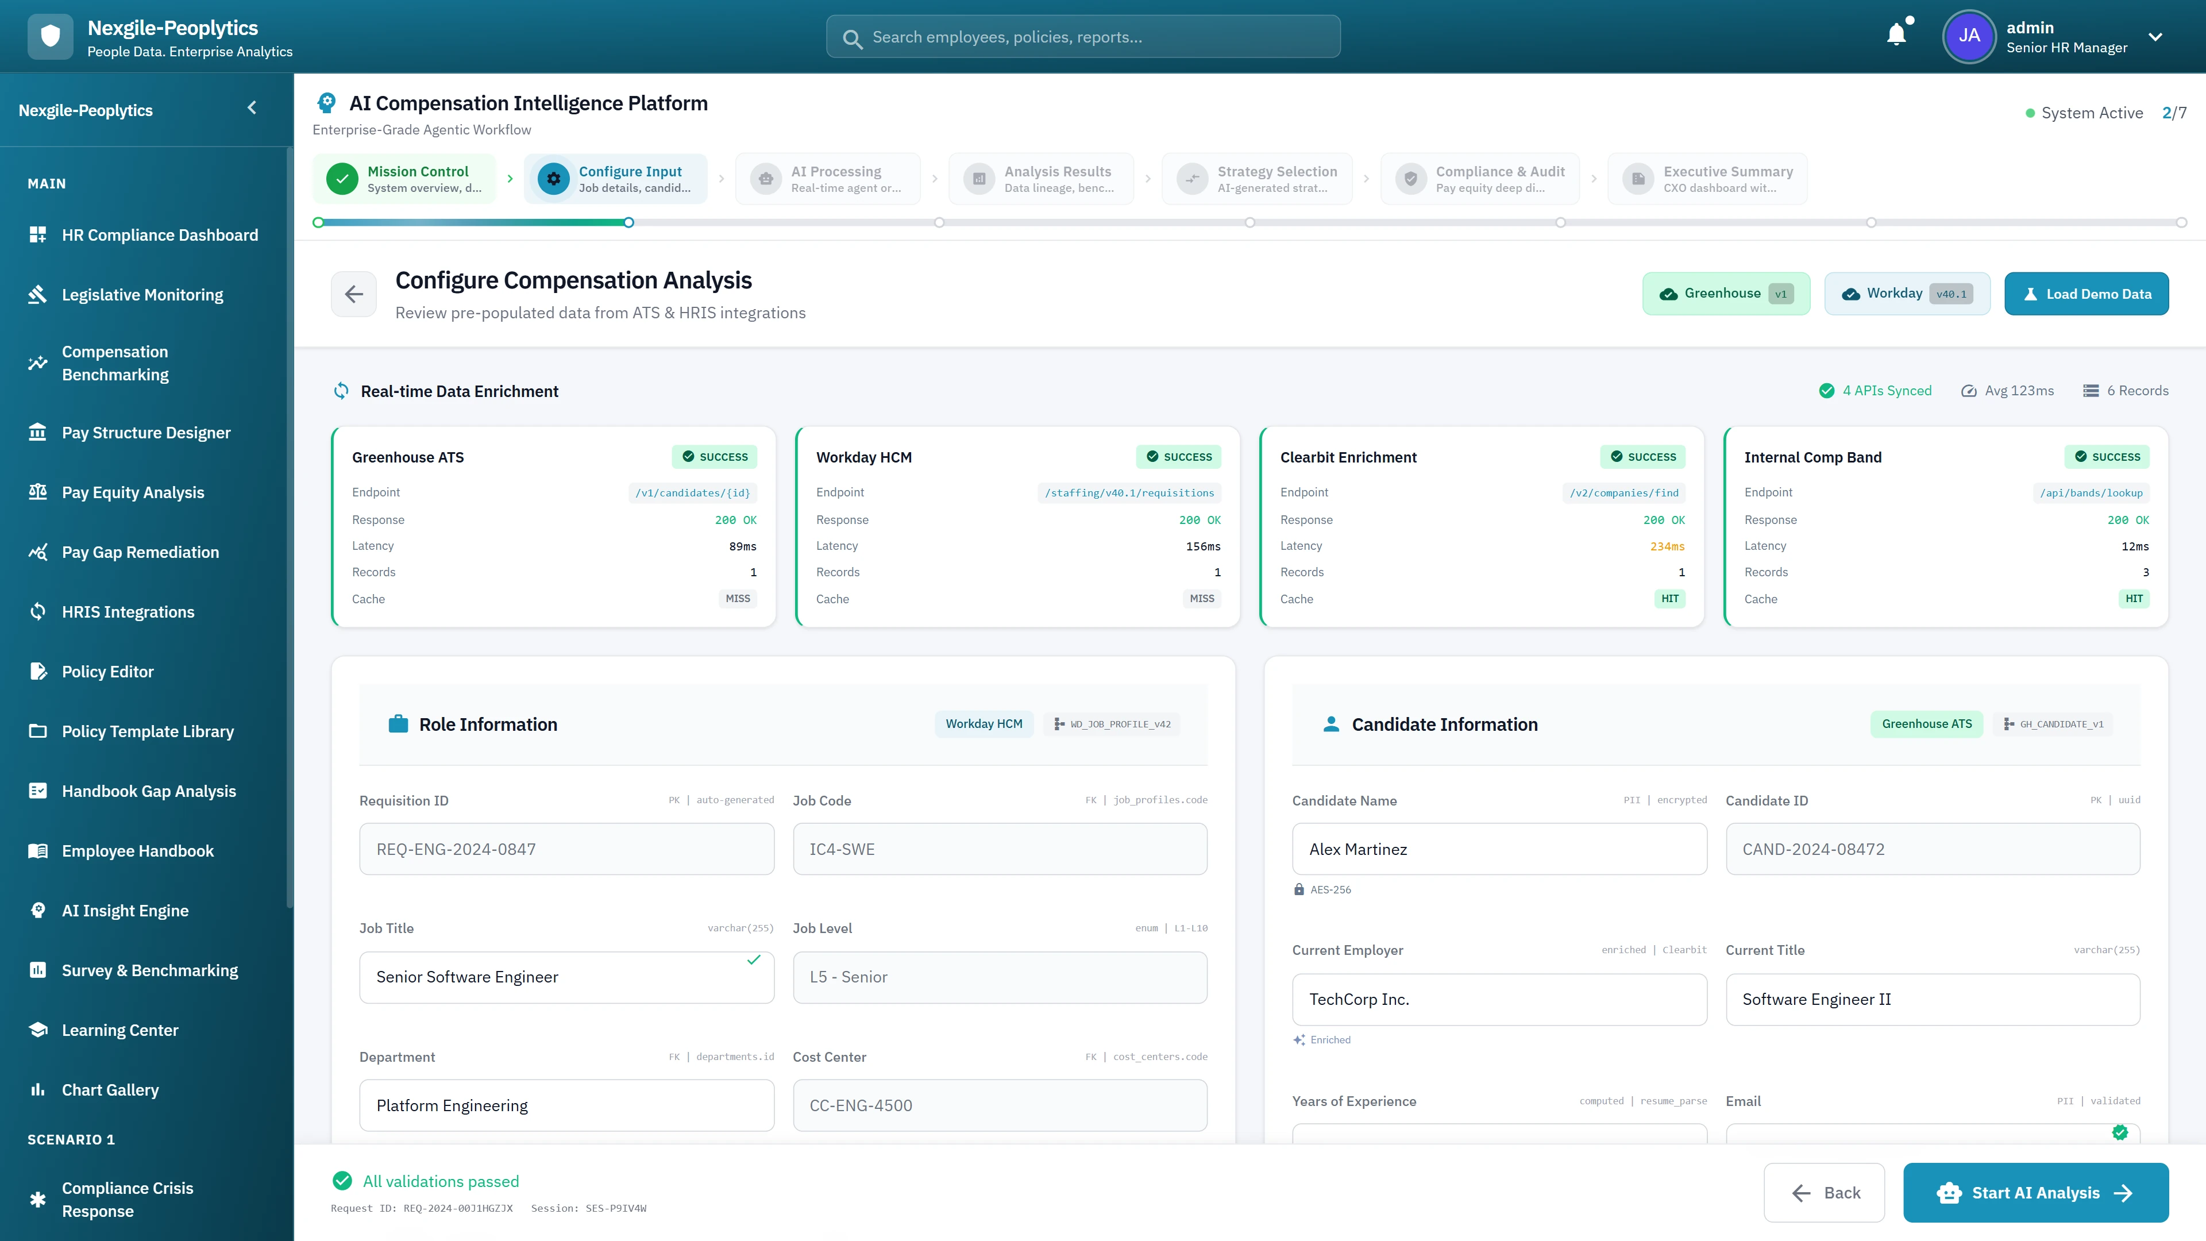Go back to the Mission Control step

(404, 178)
